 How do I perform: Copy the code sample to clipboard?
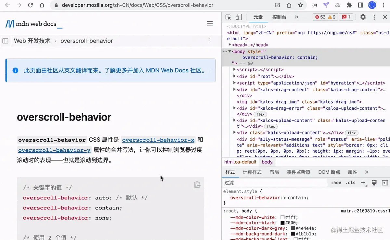pyautogui.click(x=197, y=184)
